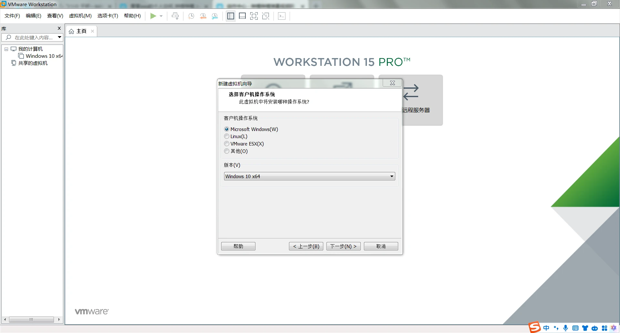Image resolution: width=620 pixels, height=333 pixels.
Task: Open the Sogou toolbox grid icon
Action: pos(604,328)
